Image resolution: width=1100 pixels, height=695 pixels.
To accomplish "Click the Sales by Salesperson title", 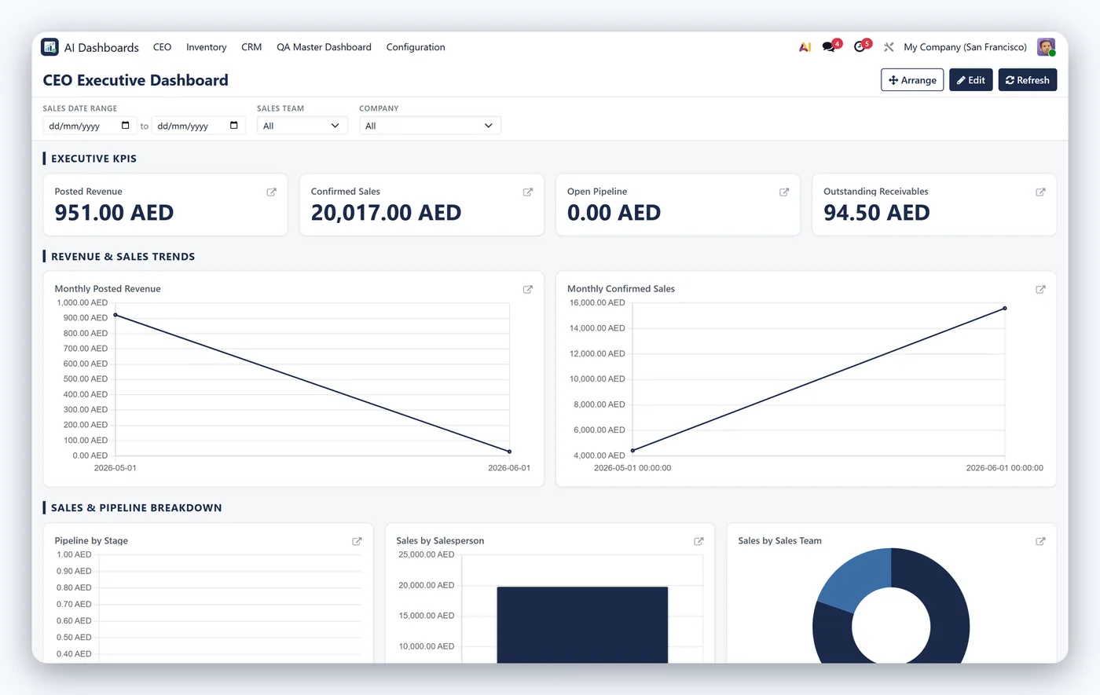I will tap(440, 541).
